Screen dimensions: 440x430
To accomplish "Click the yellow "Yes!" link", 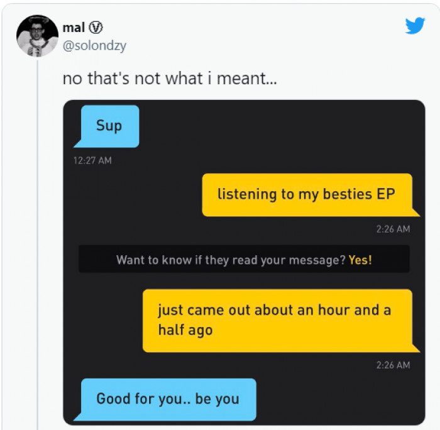I will pos(360,260).
